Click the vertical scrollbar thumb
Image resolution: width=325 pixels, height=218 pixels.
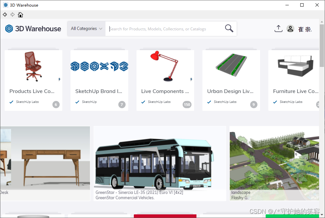pyautogui.click(x=322, y=46)
